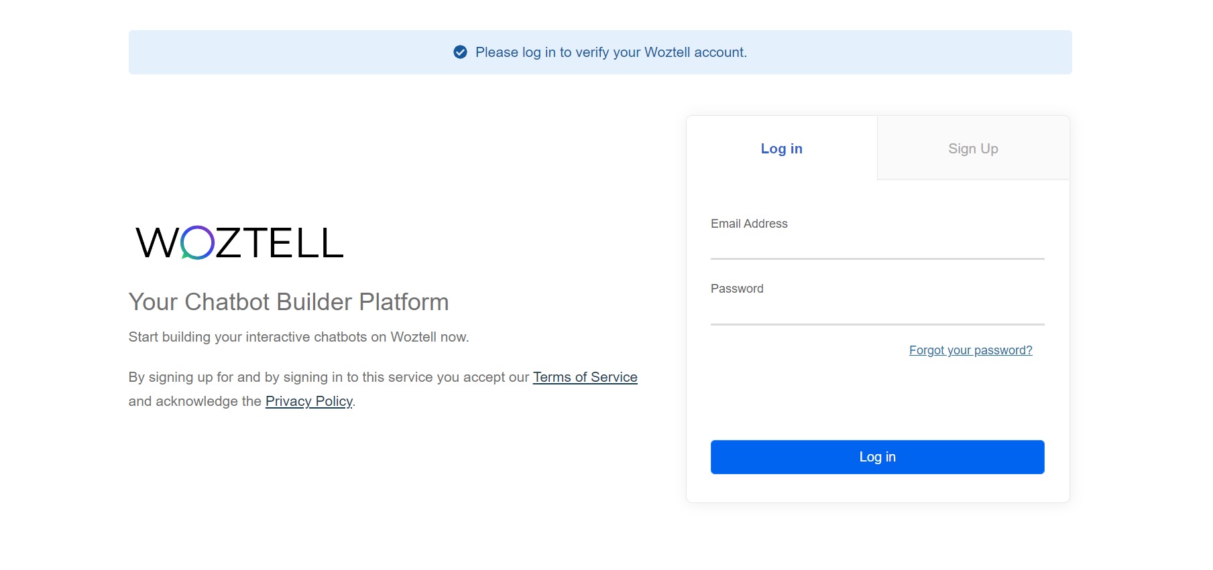1213x570 pixels.
Task: Open the Sign Up tab
Action: click(973, 149)
